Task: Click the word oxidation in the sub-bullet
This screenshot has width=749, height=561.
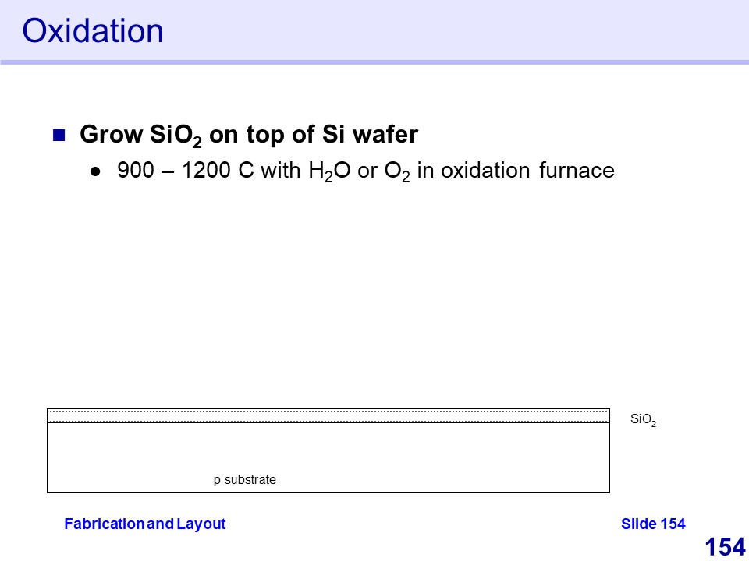Action: [485, 170]
